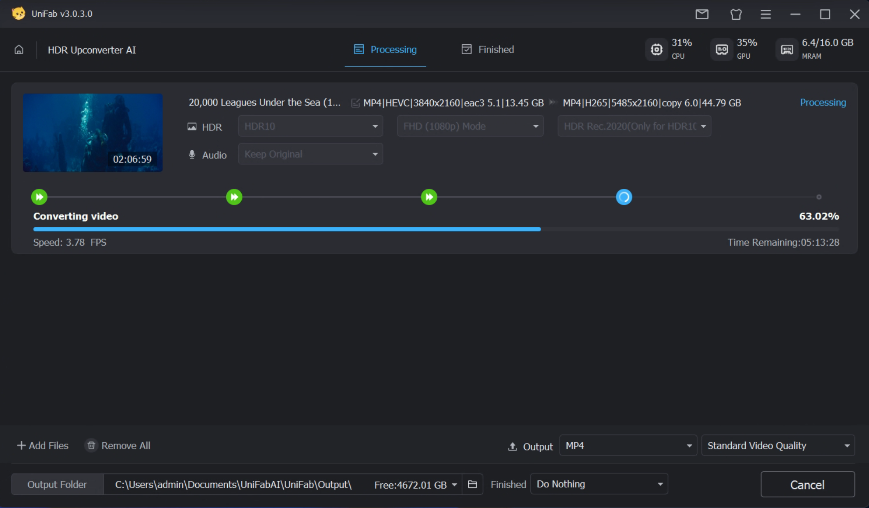The width and height of the screenshot is (869, 508).
Task: Click the shirt skin theme icon
Action: click(736, 14)
